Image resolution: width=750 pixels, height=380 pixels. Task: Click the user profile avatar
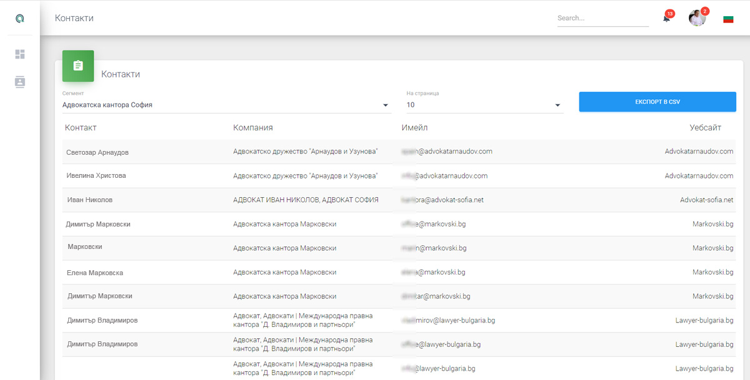click(697, 18)
